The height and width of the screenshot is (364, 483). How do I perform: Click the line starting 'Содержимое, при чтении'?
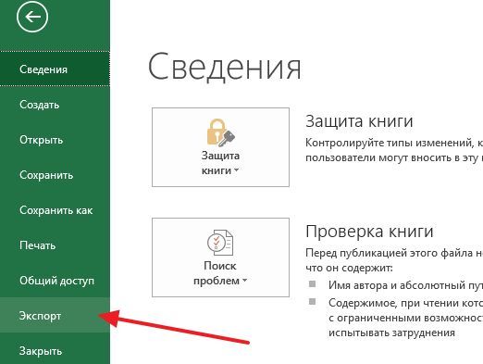click(x=405, y=303)
